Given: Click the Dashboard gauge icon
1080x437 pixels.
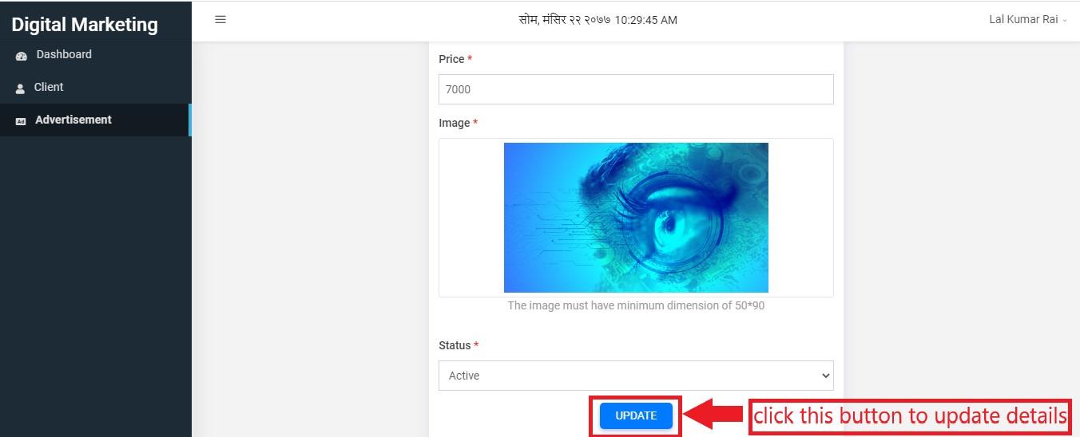Looking at the screenshot, I should click(22, 56).
